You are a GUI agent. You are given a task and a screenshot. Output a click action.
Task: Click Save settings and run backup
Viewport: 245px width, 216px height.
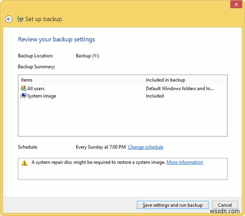173,205
